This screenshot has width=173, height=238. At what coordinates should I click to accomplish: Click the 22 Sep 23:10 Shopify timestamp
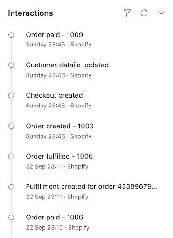pos(57,228)
